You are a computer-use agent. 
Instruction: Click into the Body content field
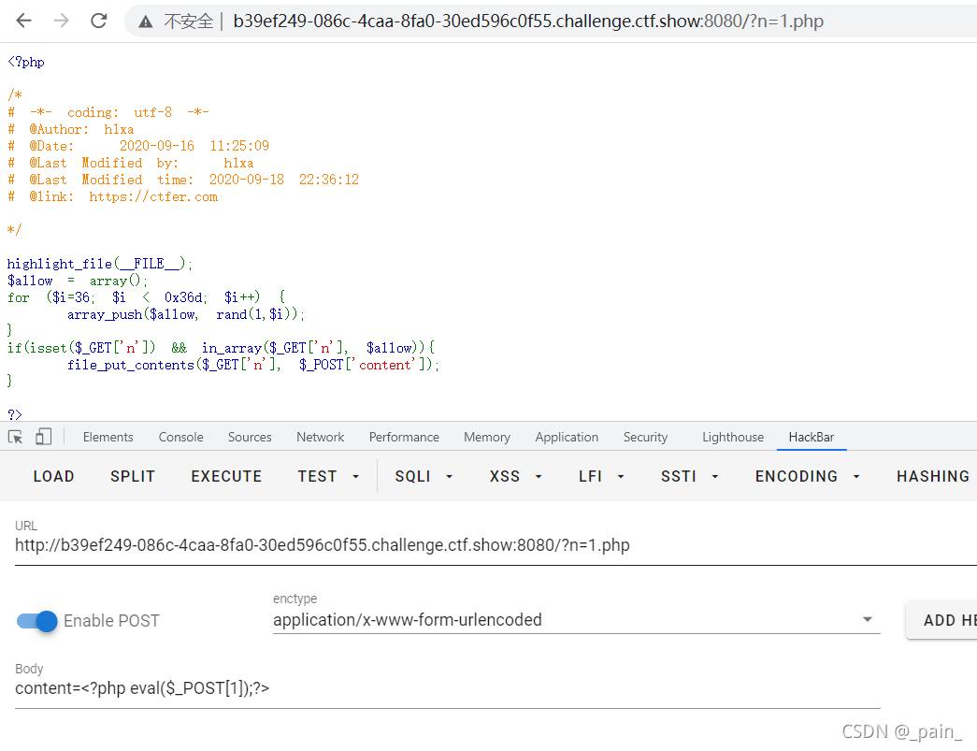tap(448, 688)
